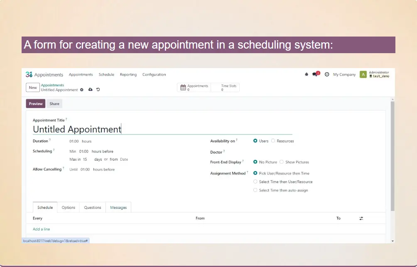
Task: Switch to the Questions tab
Action: 93,208
